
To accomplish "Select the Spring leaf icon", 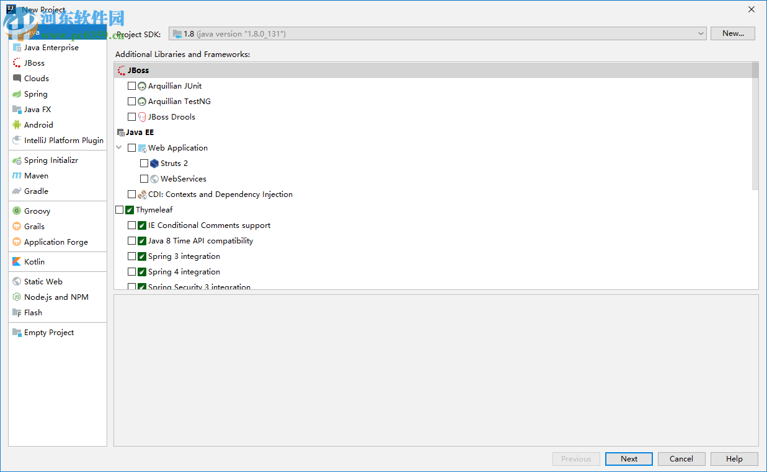I will tap(17, 94).
